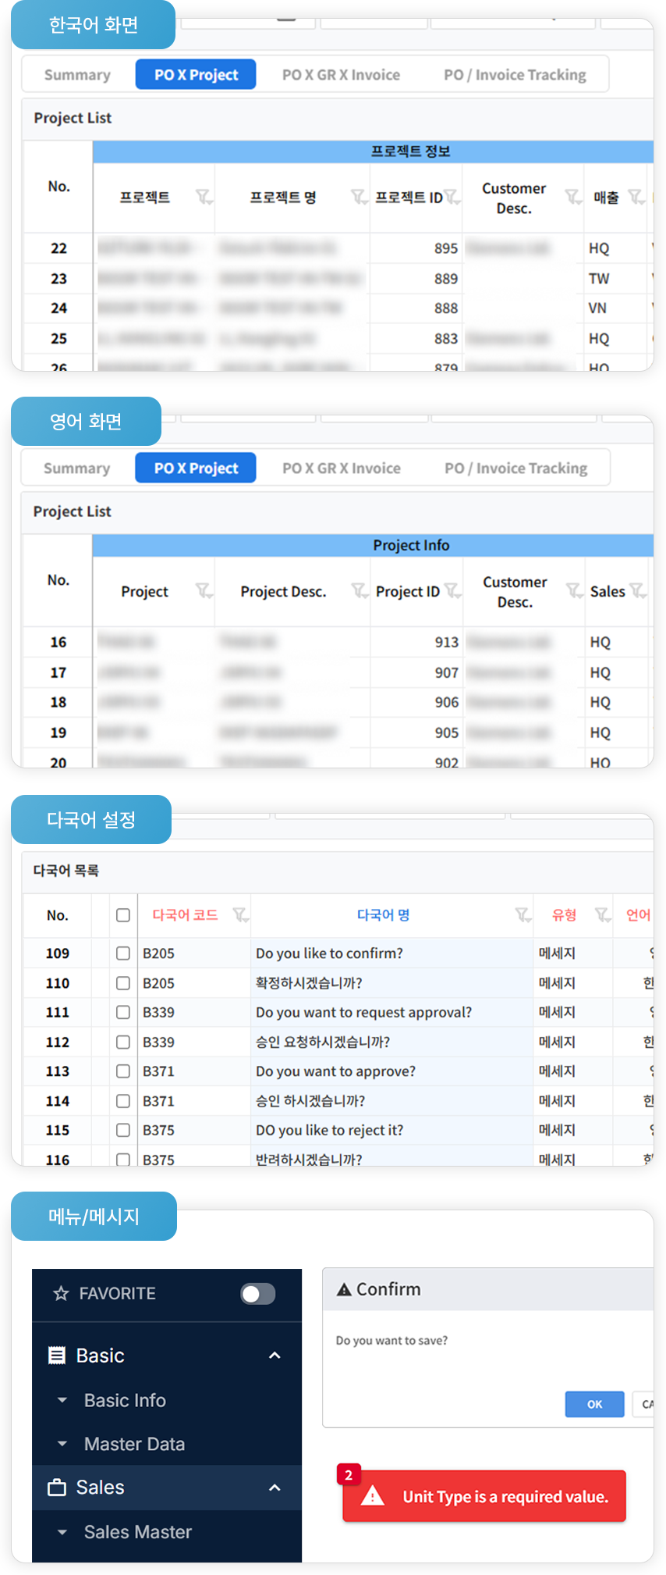Collapse the Basic menu section chevron
Viewport: 666px width, 1575px height.
(x=275, y=1356)
